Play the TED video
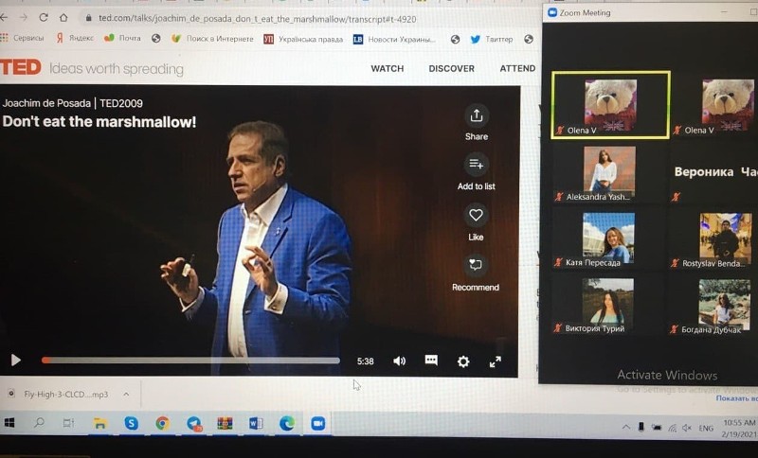The image size is (758, 458). [15, 360]
